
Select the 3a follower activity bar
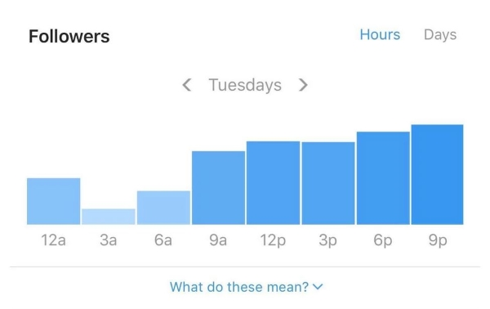coord(109,217)
